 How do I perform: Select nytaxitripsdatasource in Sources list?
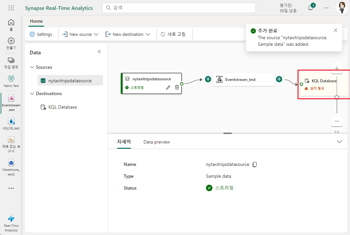pyautogui.click(x=70, y=80)
